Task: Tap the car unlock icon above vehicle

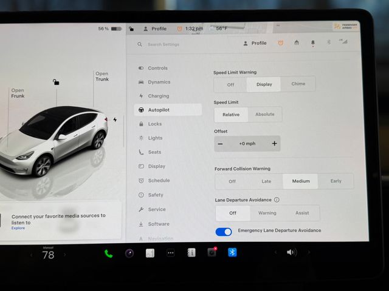Action: (56, 82)
